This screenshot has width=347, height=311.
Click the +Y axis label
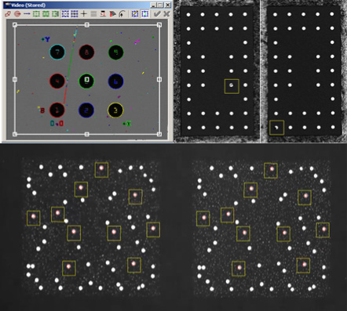(x=46, y=40)
